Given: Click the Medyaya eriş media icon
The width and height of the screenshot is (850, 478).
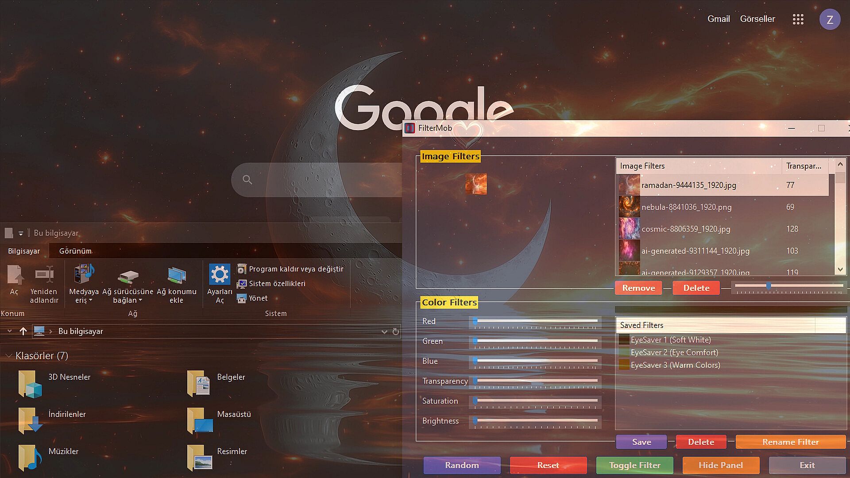Looking at the screenshot, I should 84,274.
